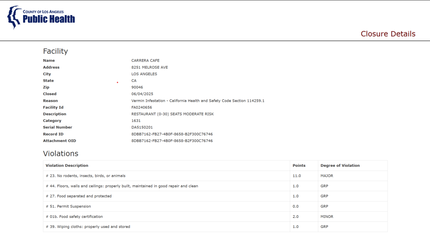Select the RESTAURANT (0-30) SEATS MODERATE RISK description

[173, 114]
